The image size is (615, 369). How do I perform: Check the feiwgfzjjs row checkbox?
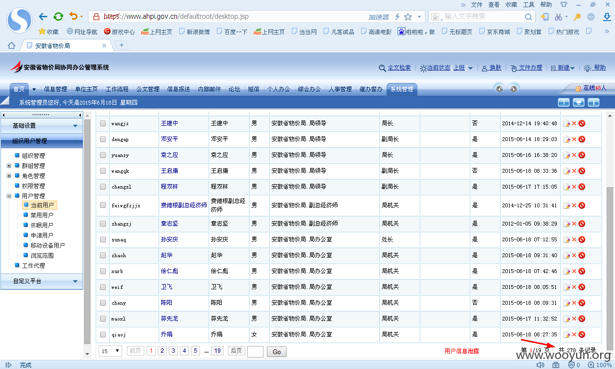point(103,205)
